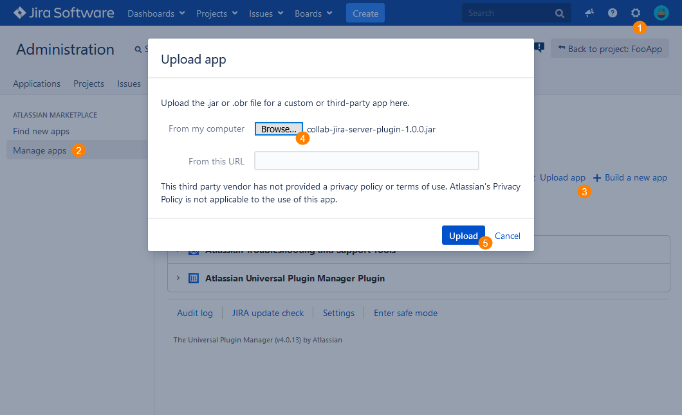682x415 pixels.
Task: Click the search magnifier icon
Action: point(560,13)
